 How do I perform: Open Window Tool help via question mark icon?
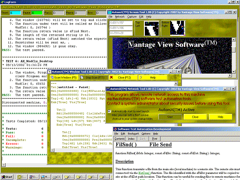pyautogui.click(x=141, y=77)
